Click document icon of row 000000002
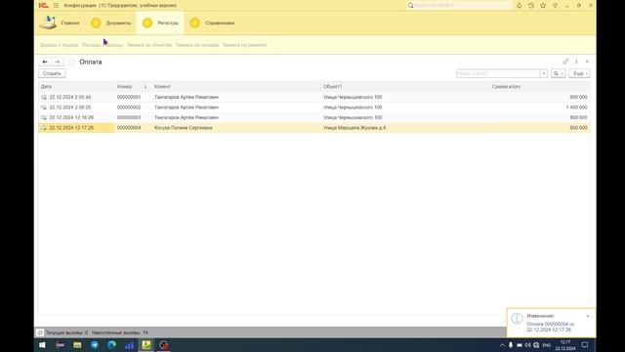 tap(44, 108)
